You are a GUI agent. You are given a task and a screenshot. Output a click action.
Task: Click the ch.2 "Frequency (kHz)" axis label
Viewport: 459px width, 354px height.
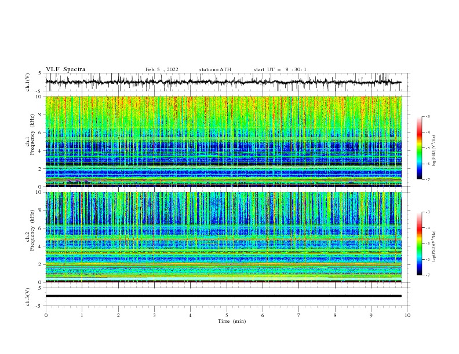32,230
